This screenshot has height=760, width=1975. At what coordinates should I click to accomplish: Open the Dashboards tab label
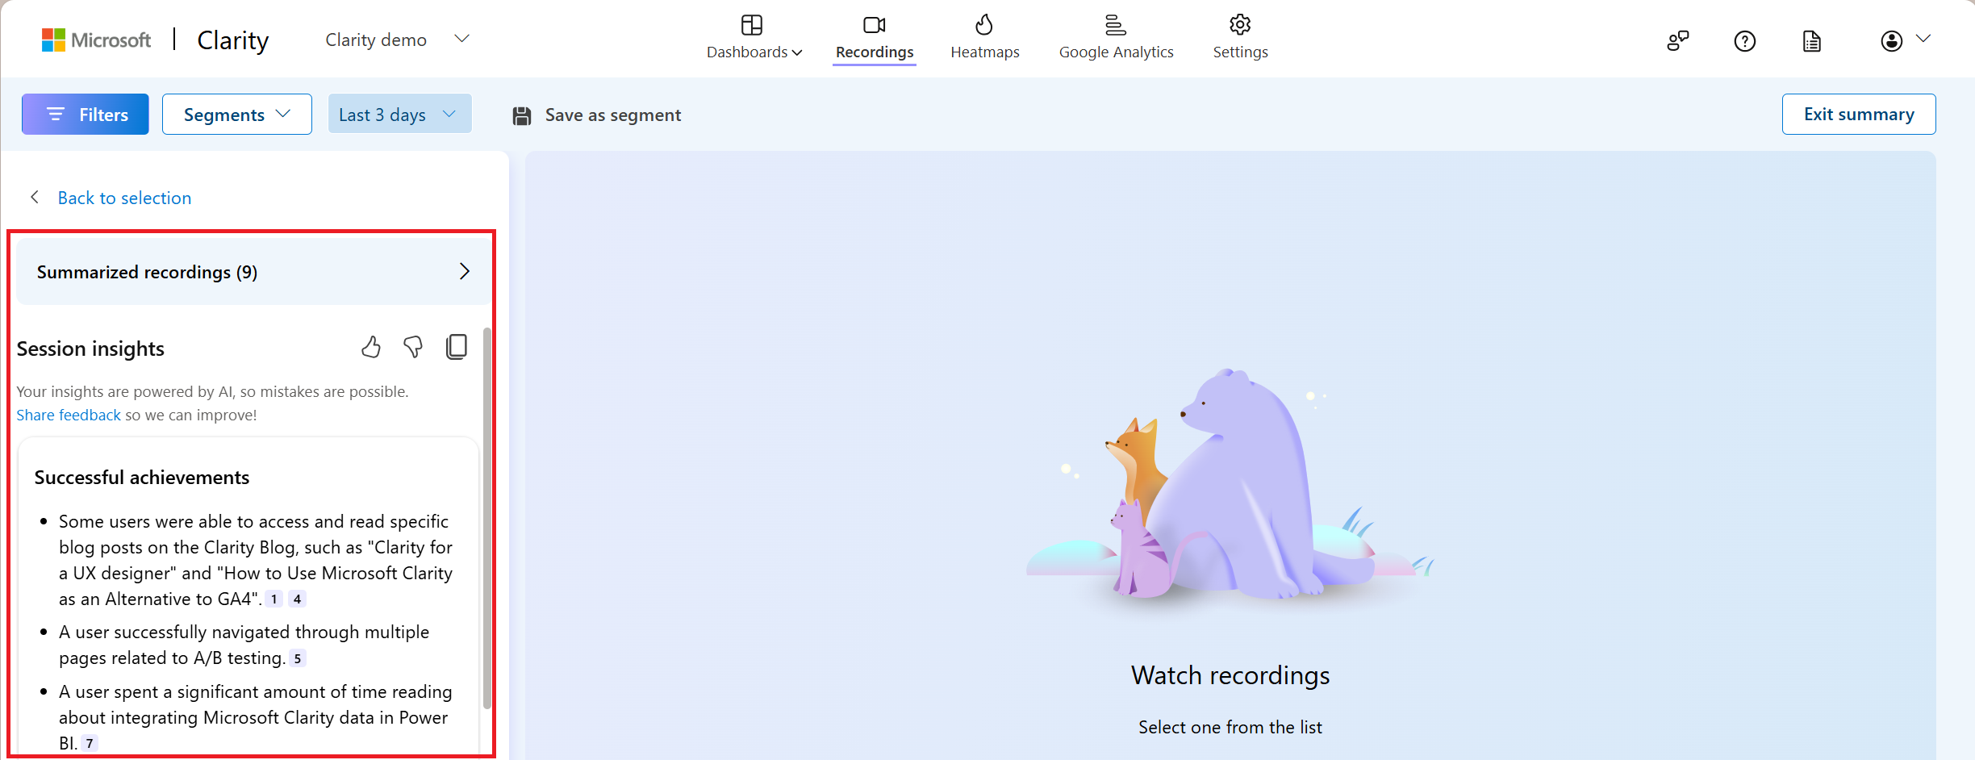747,52
